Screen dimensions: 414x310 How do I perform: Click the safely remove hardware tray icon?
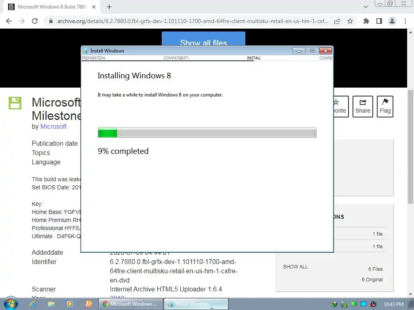coord(344,304)
